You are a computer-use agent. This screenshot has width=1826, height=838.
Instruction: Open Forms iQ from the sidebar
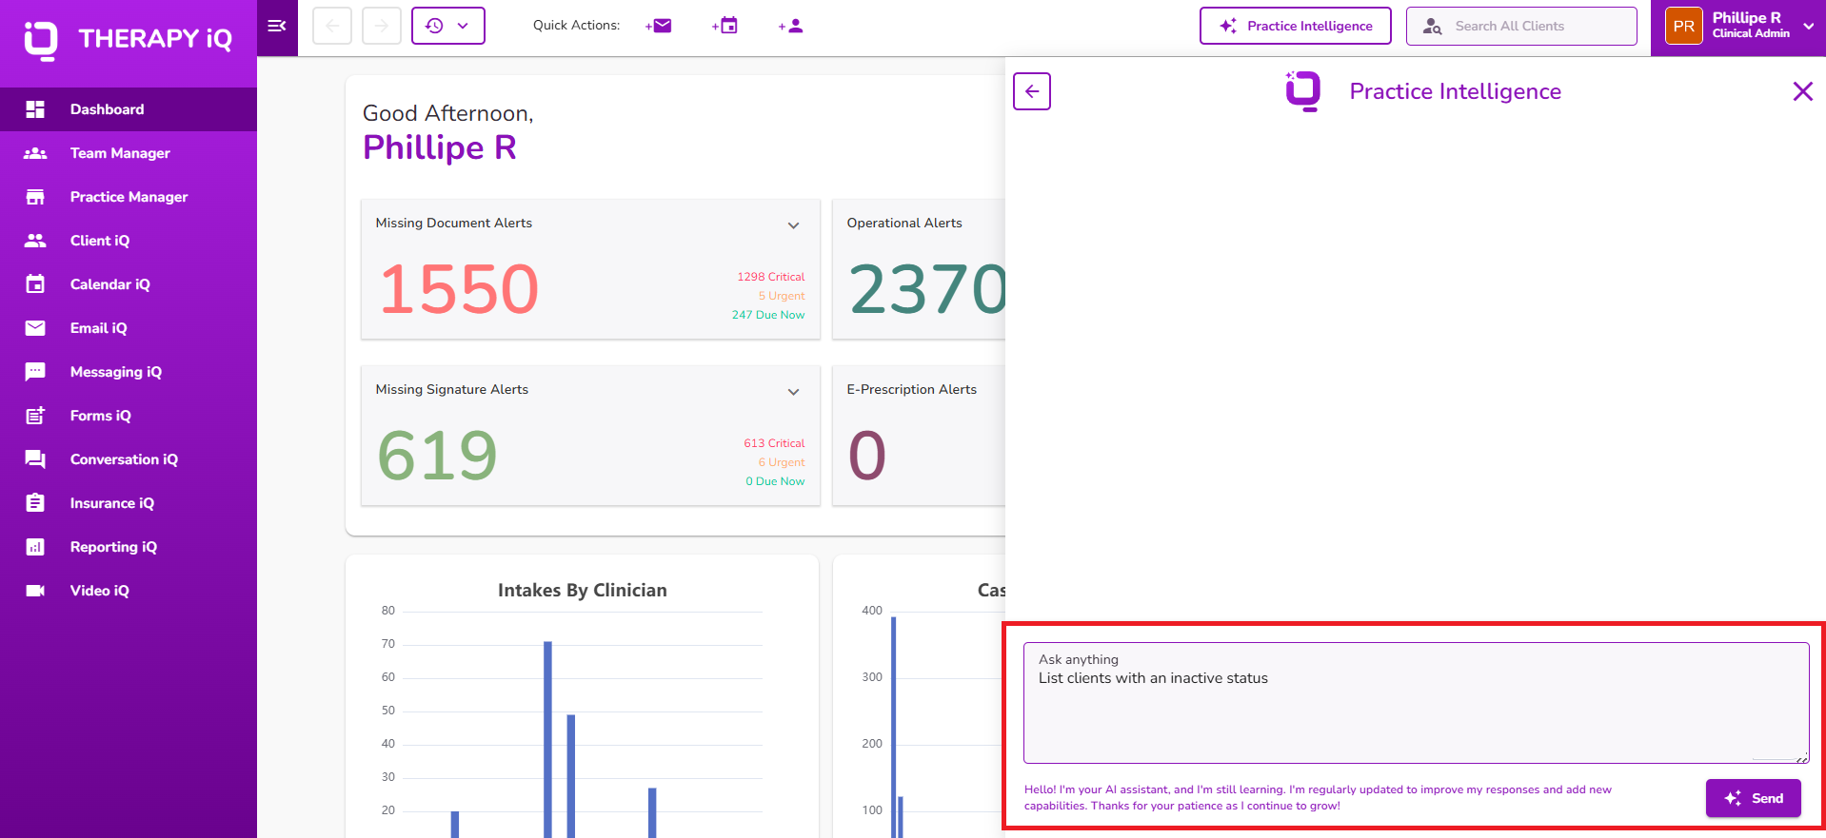129,416
